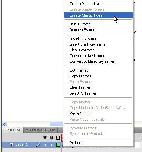Click Layer 1 green outline color swatch
The width and height of the screenshot is (142, 152).
tap(58, 145)
